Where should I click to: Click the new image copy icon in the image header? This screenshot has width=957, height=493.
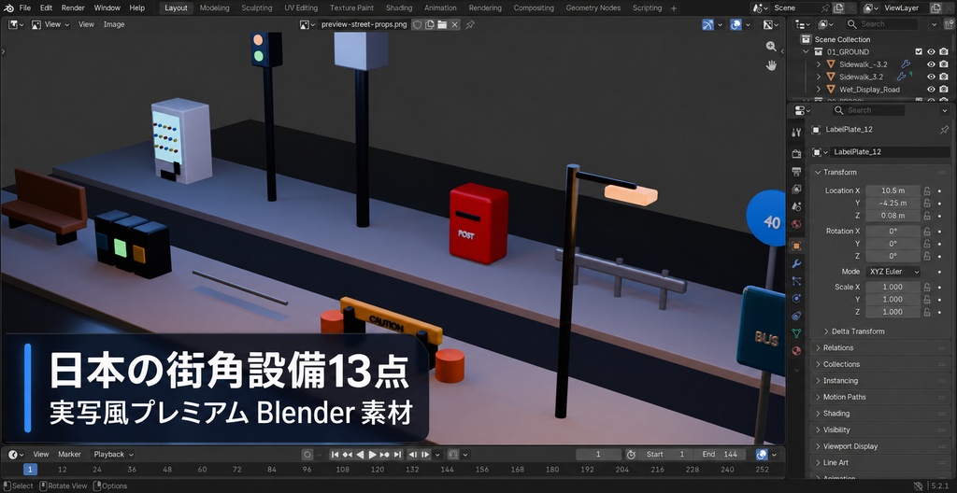coord(430,24)
